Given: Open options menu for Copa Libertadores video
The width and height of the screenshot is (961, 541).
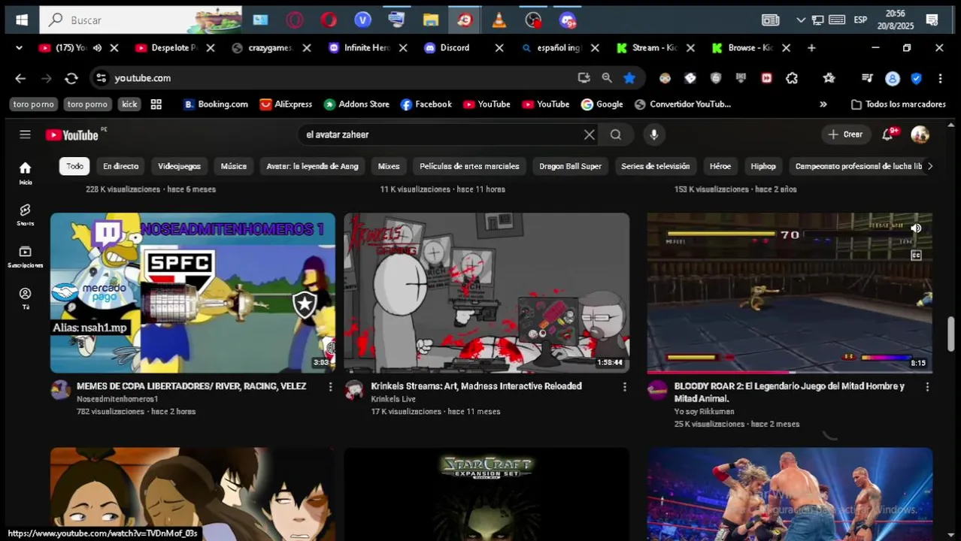Looking at the screenshot, I should pyautogui.click(x=330, y=386).
